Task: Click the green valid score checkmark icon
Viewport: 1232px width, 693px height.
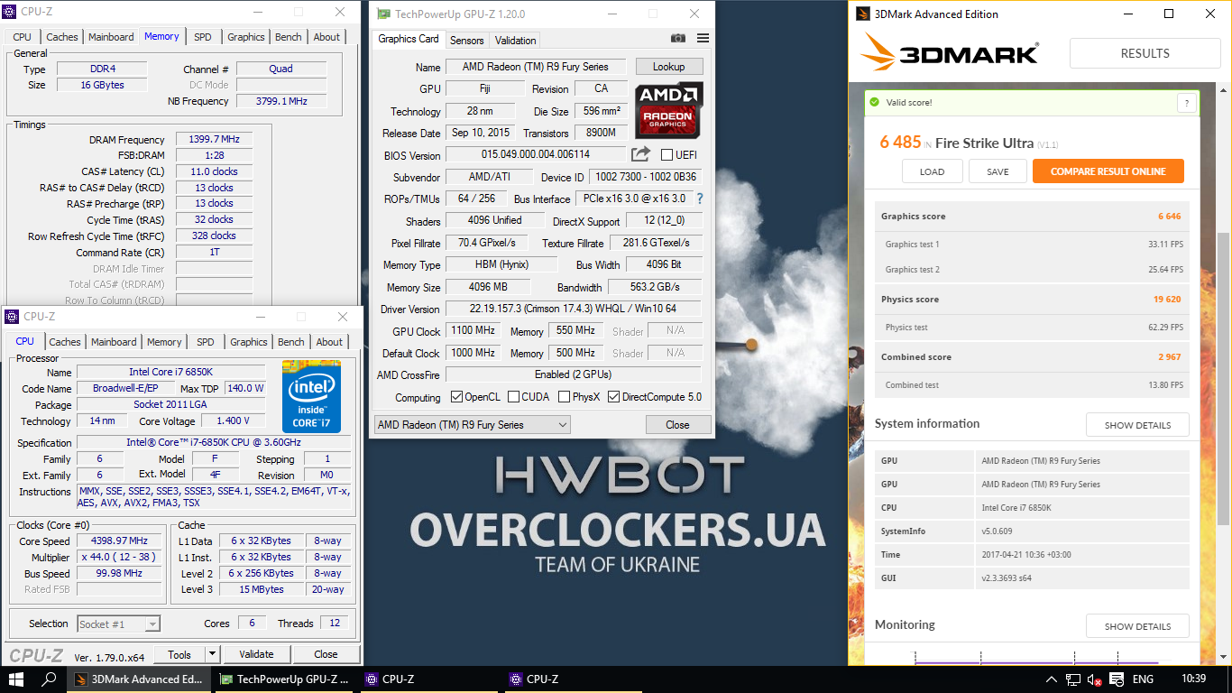Action: [x=874, y=102]
